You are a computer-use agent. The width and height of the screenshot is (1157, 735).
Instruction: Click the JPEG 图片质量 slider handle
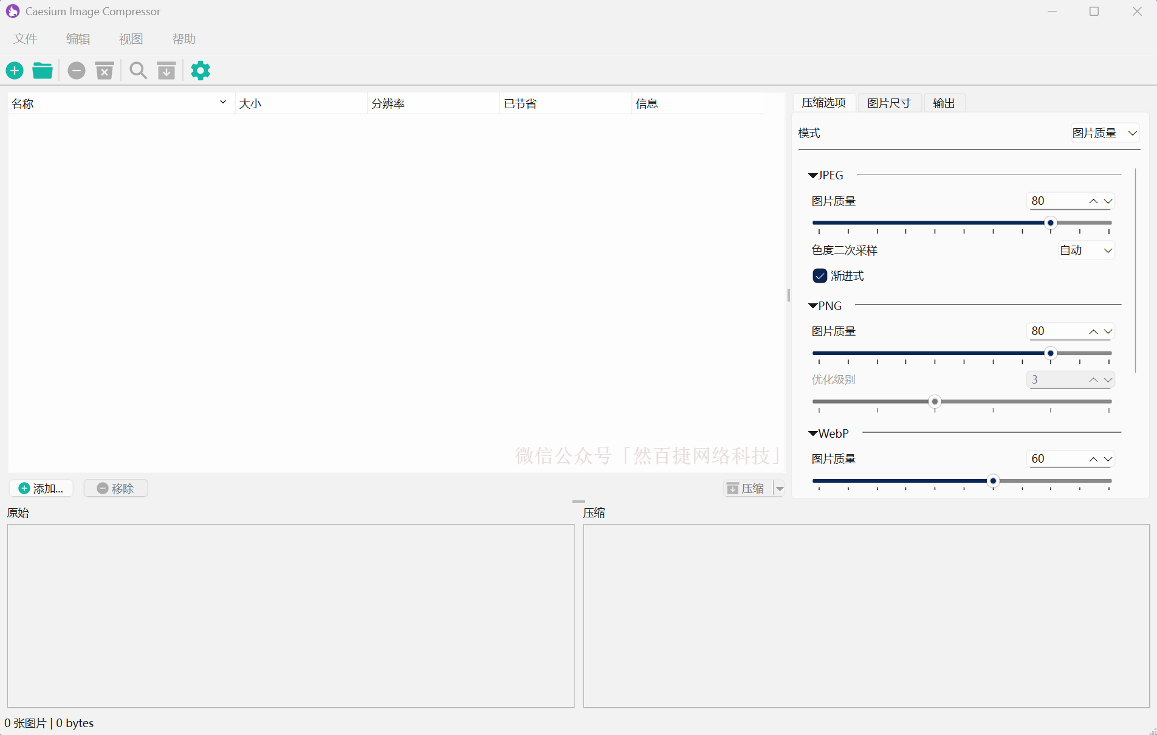tap(1050, 223)
